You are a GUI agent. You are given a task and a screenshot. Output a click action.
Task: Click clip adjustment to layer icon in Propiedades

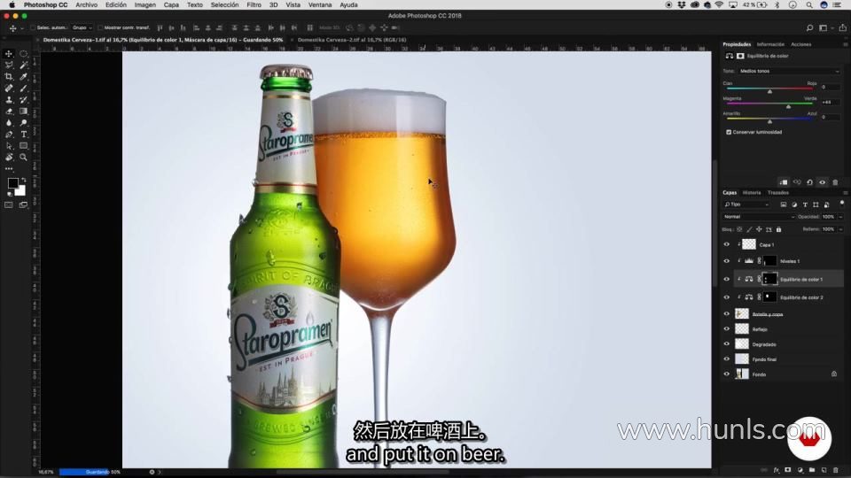[783, 182]
